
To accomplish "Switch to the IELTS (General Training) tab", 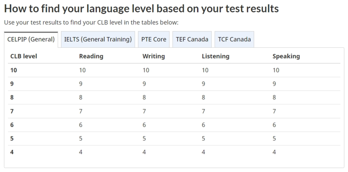I will click(98, 40).
